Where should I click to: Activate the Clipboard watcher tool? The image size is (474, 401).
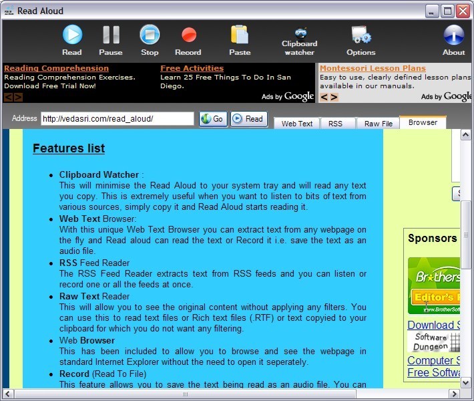300,42
